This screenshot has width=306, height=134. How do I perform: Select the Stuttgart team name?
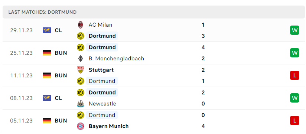point(101,70)
